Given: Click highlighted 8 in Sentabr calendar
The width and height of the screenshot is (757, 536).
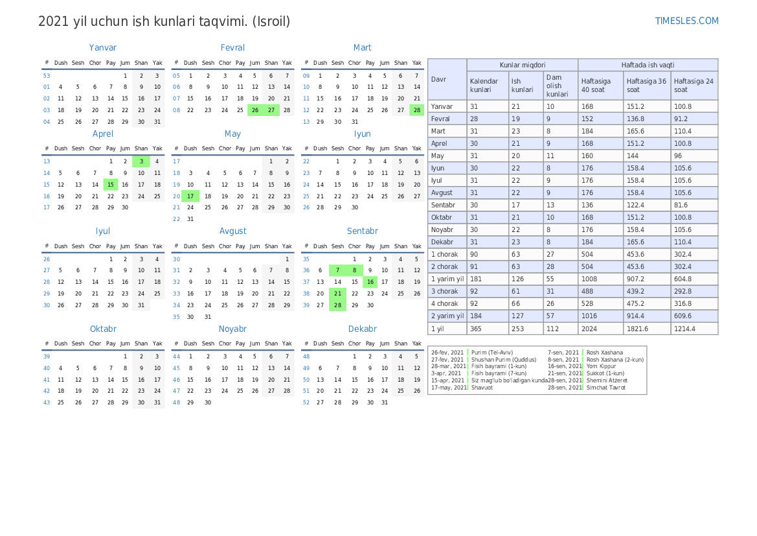Looking at the screenshot, I should [x=354, y=270].
